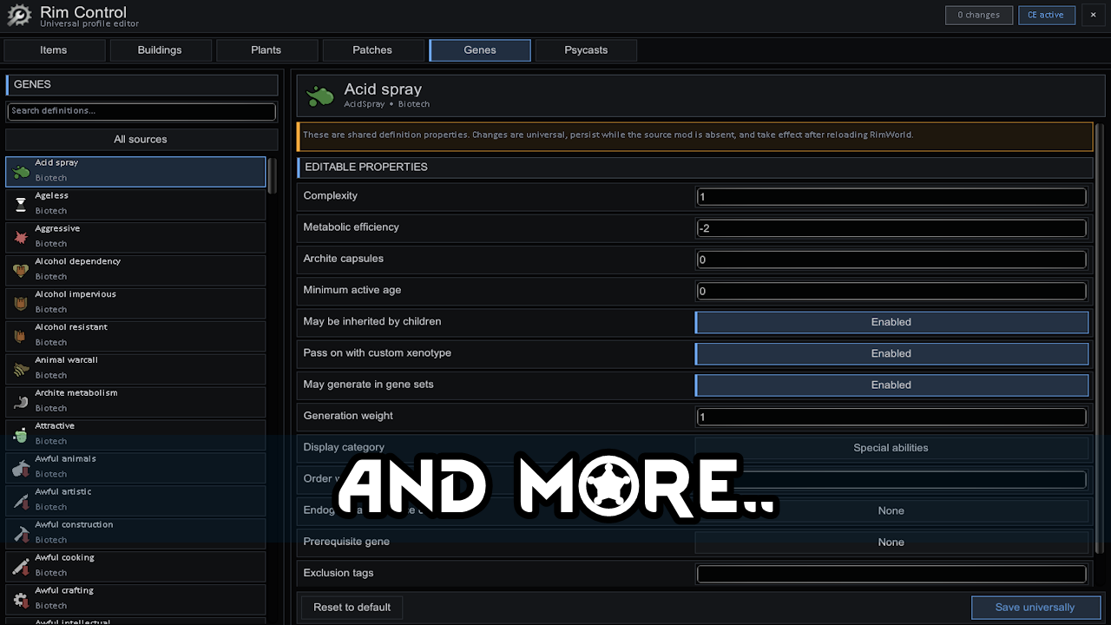This screenshot has width=1111, height=625.
Task: Click the Acid spray gene icon in list
Action: (21, 172)
